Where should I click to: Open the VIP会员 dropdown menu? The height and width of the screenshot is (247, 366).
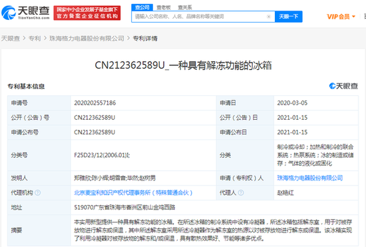341,17
